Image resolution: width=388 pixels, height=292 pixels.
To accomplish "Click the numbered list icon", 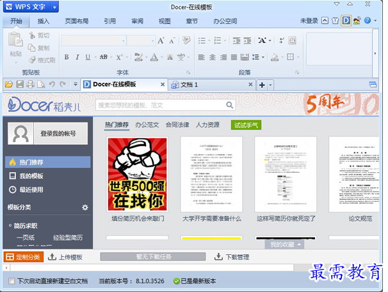I will tap(218, 40).
